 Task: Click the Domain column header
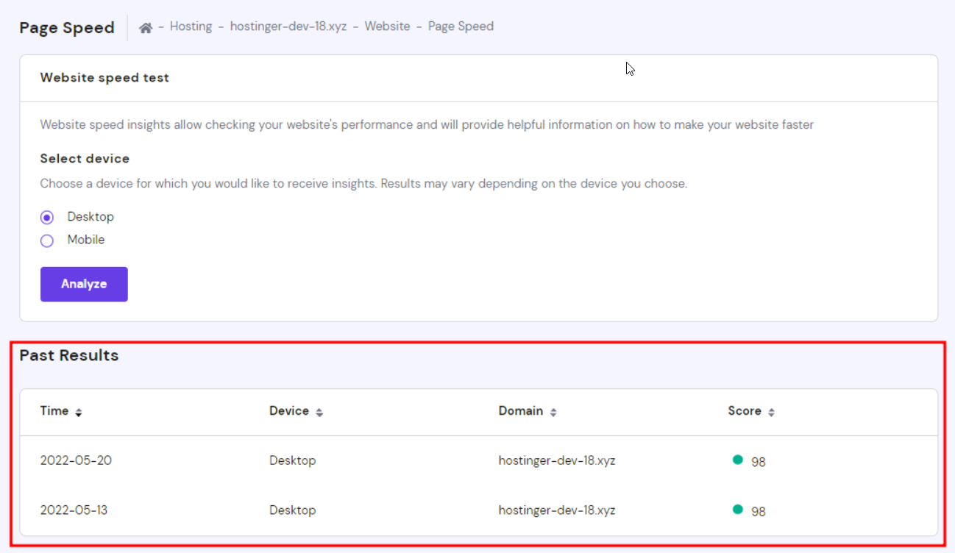pos(520,411)
